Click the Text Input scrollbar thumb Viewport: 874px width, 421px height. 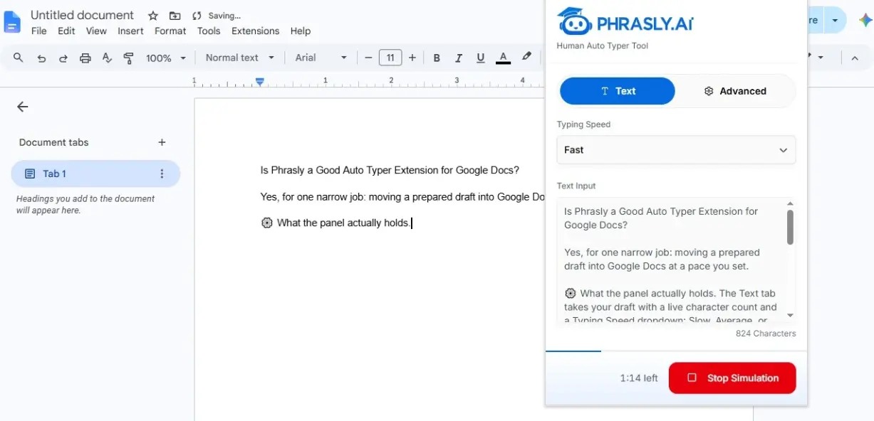(790, 227)
